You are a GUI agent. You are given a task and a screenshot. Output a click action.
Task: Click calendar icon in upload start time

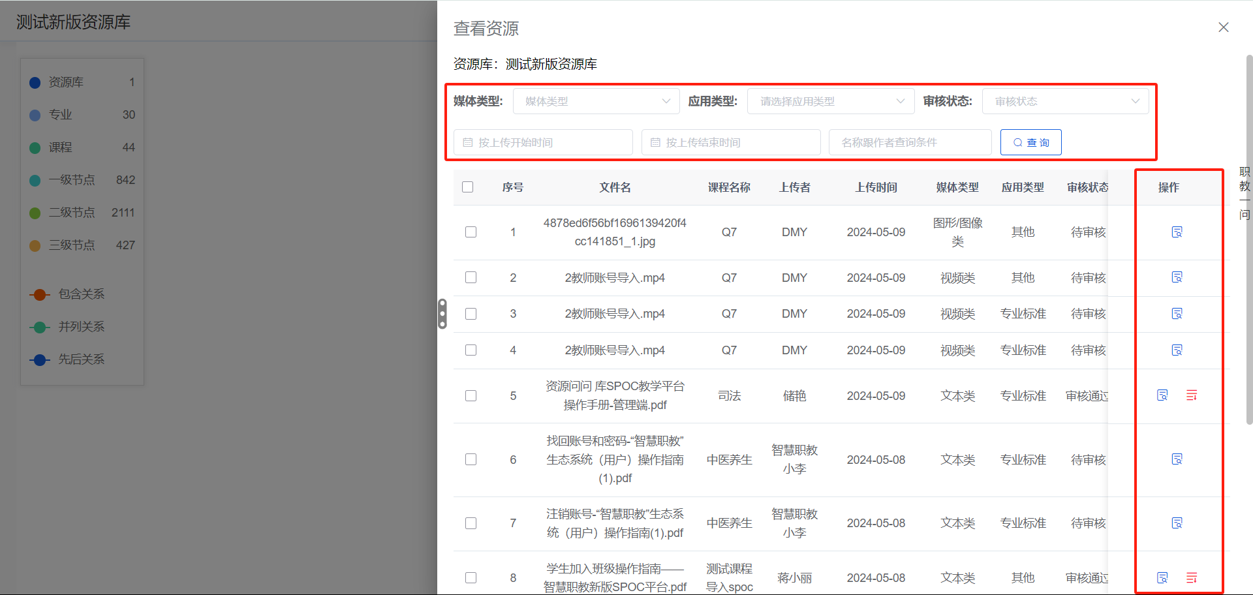(467, 142)
